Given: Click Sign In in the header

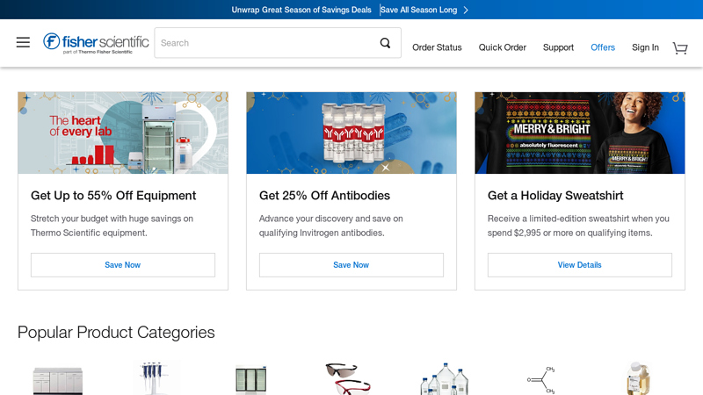Looking at the screenshot, I should pos(645,47).
